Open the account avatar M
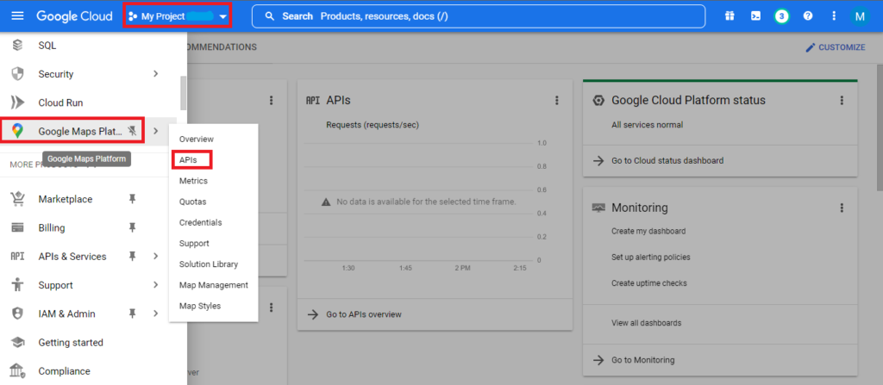The image size is (883, 385). click(860, 16)
